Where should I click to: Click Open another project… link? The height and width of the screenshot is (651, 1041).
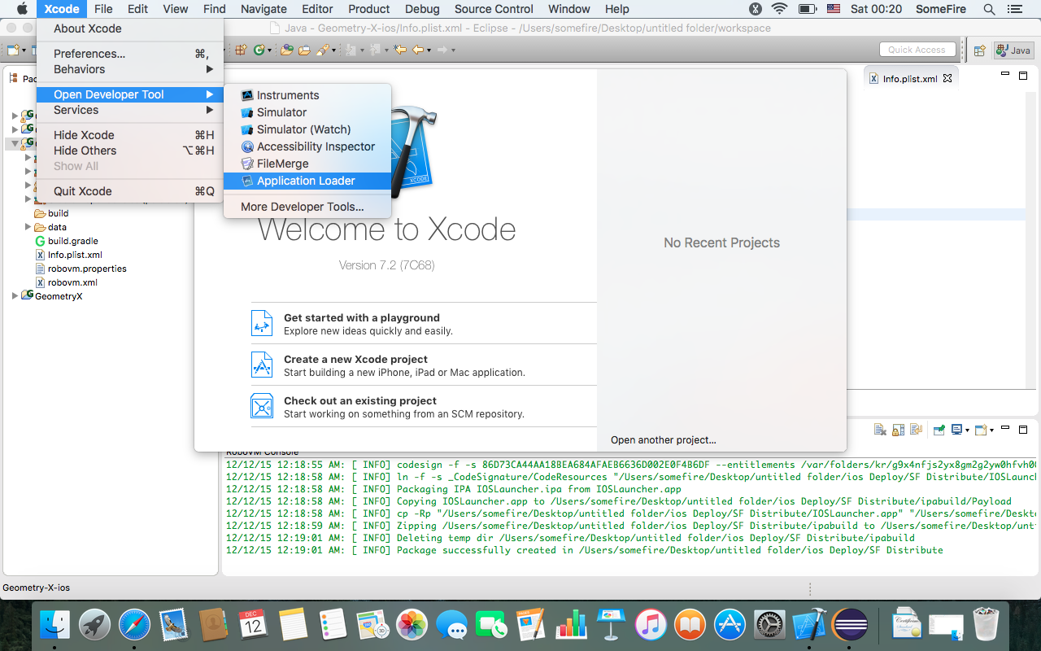664,440
